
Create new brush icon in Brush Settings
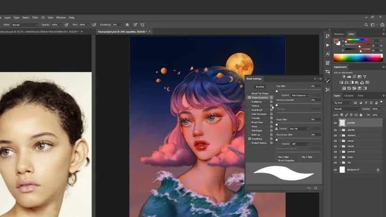315,188
